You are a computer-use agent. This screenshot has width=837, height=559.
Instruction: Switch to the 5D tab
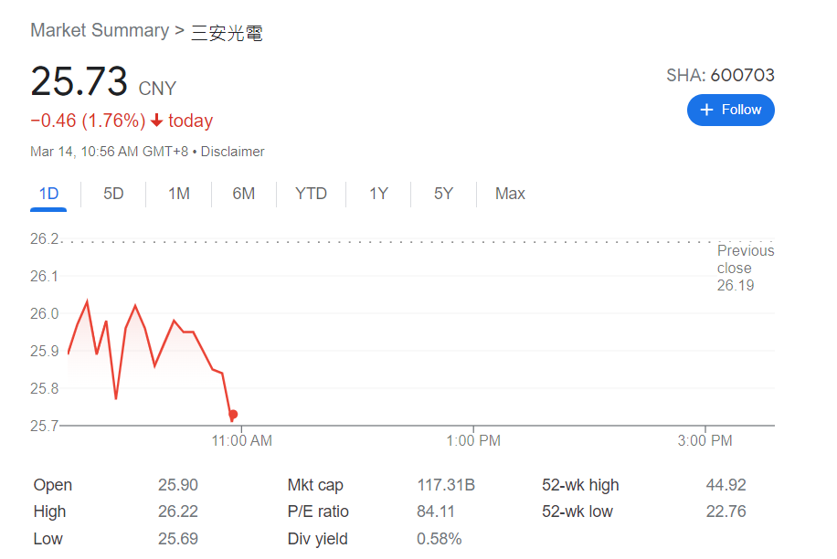pos(113,194)
